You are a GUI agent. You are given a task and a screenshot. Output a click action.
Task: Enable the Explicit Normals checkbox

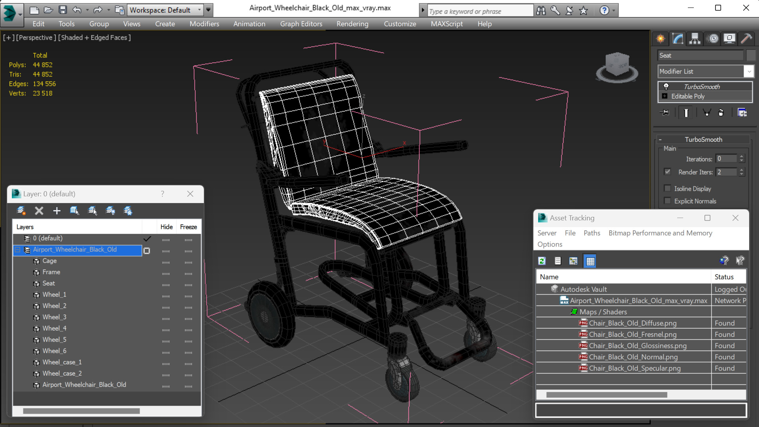[668, 201]
